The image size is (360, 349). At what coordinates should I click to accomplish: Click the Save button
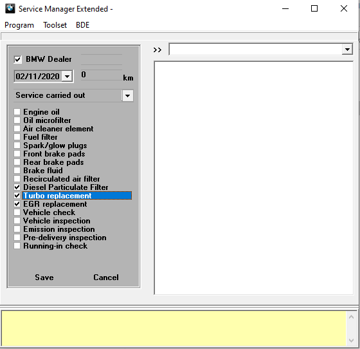[x=44, y=278]
